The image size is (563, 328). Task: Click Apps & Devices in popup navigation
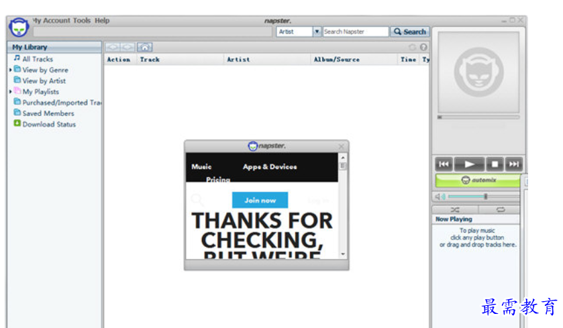point(270,167)
